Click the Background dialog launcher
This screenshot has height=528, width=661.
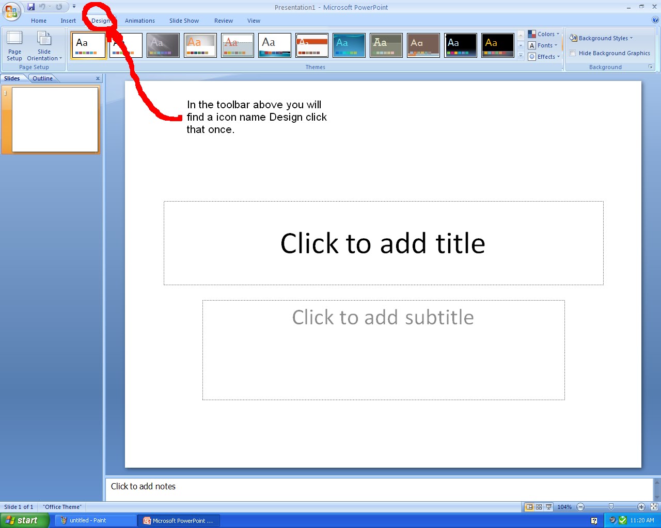click(651, 67)
